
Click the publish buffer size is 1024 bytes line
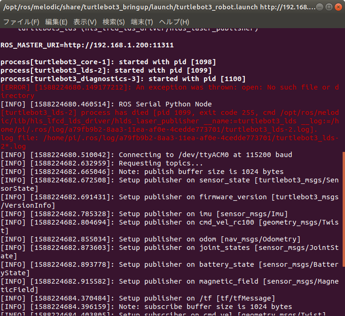[142, 172]
